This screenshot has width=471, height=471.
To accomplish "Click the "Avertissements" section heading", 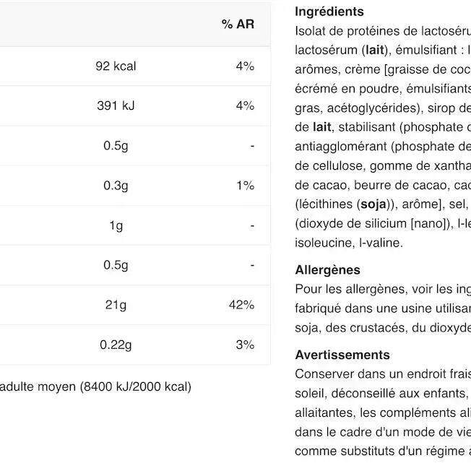I will click(342, 355).
